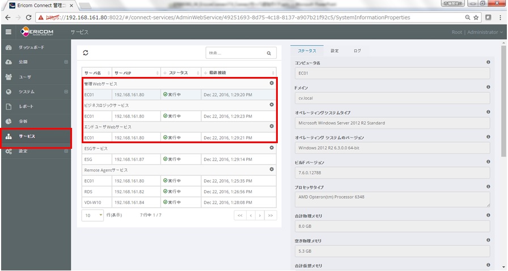Click the refresh icon above services table
This screenshot has width=508, height=271.
[86, 53]
